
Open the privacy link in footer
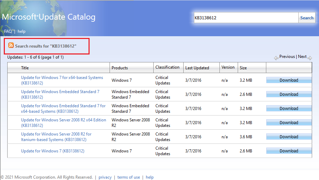[105, 177]
